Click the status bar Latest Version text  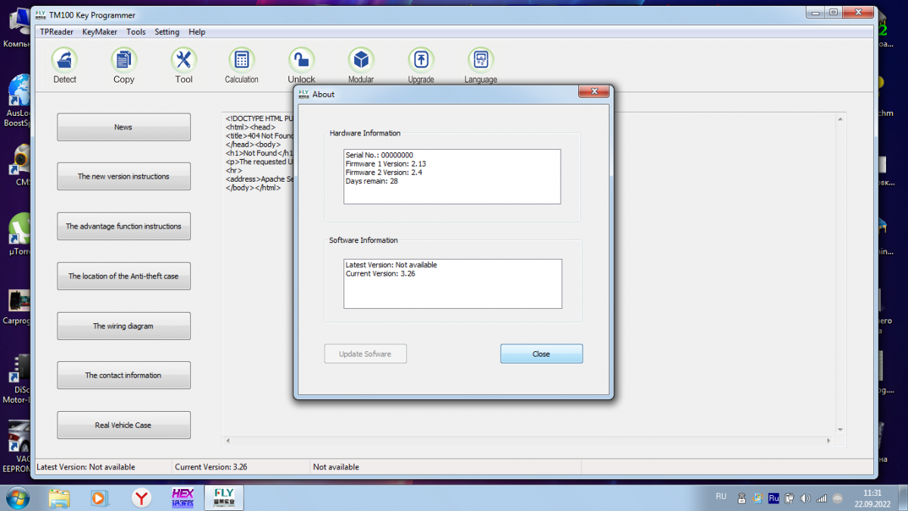click(x=86, y=467)
